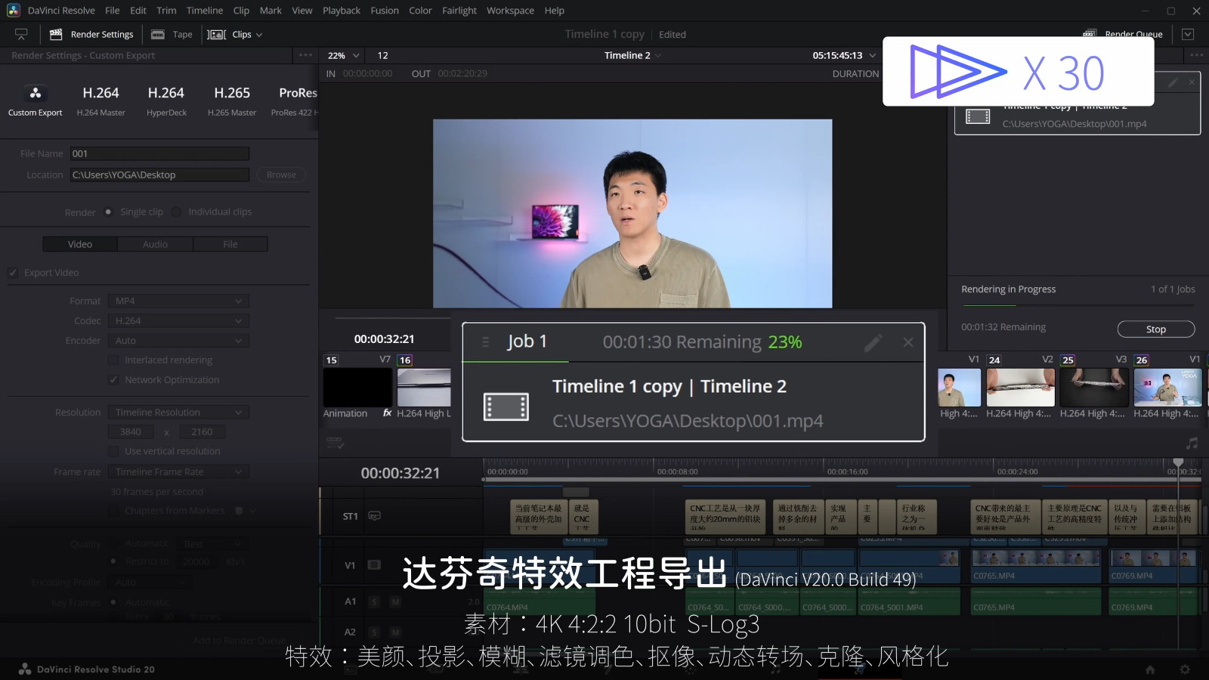Image resolution: width=1209 pixels, height=680 pixels.
Task: Click the fx badge on clip 16
Action: [x=388, y=413]
